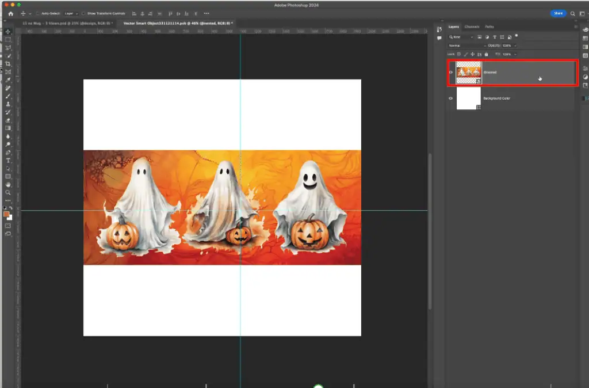Click the lock all icon in Layers panel
Viewport: 589px width, 388px height.
click(486, 54)
